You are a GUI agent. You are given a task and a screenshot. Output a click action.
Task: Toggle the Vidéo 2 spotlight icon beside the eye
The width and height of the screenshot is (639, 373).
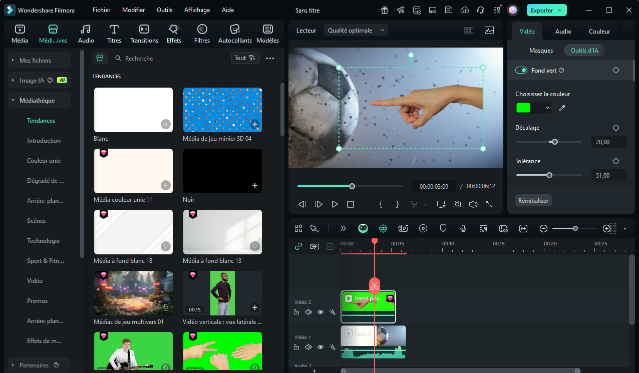point(333,312)
